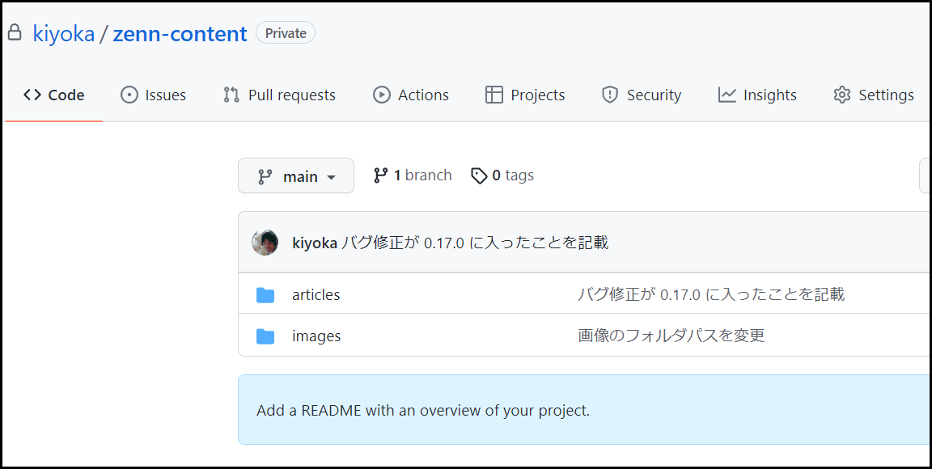
Task: View the 0 tags link
Action: (502, 175)
